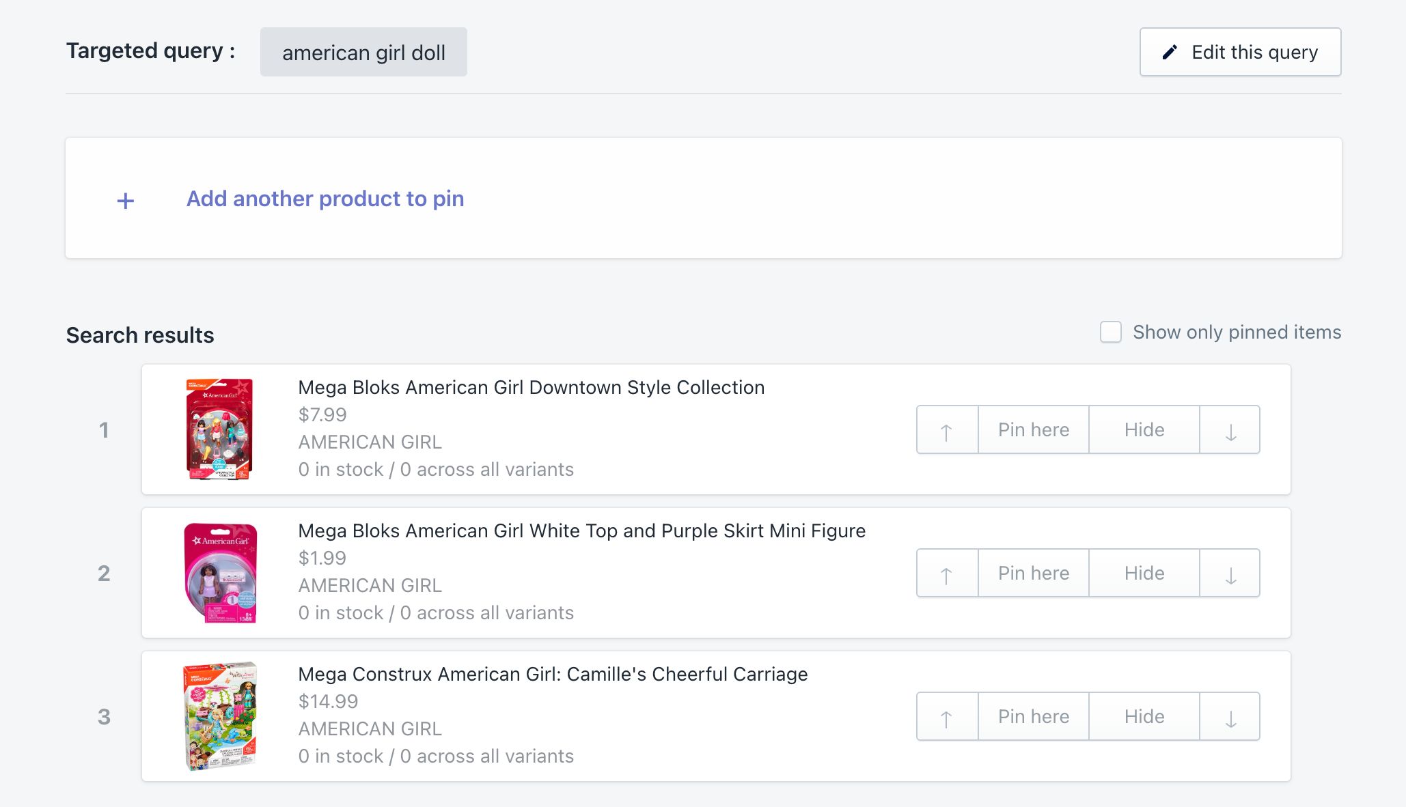Screen dimensions: 1406x807
Task: Select the american girl doll query chip
Action: pos(363,51)
